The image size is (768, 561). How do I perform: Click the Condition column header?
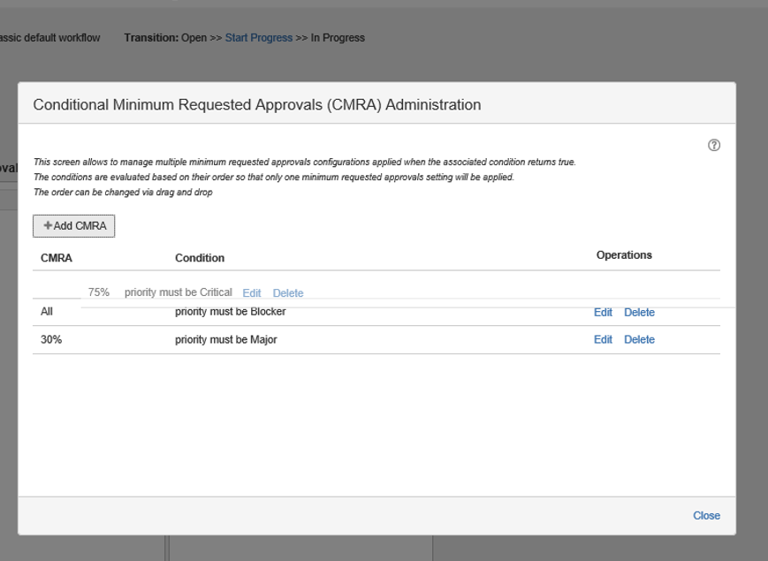[200, 258]
